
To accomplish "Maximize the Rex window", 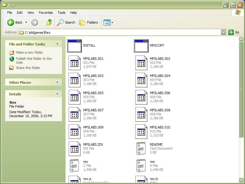I will (x=233, y=5).
